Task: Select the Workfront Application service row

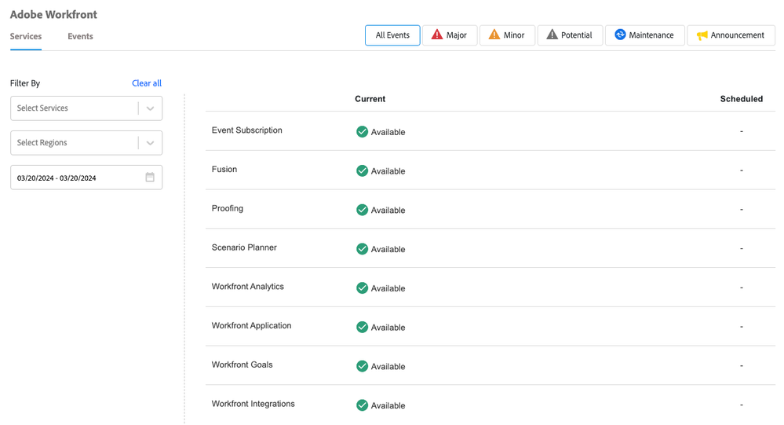Action: pyautogui.click(x=490, y=326)
